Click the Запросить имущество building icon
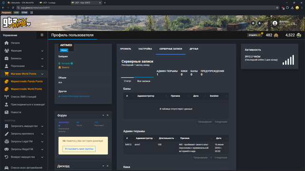Image resolution: width=305 pixels, height=171 pixels. pos(6,126)
